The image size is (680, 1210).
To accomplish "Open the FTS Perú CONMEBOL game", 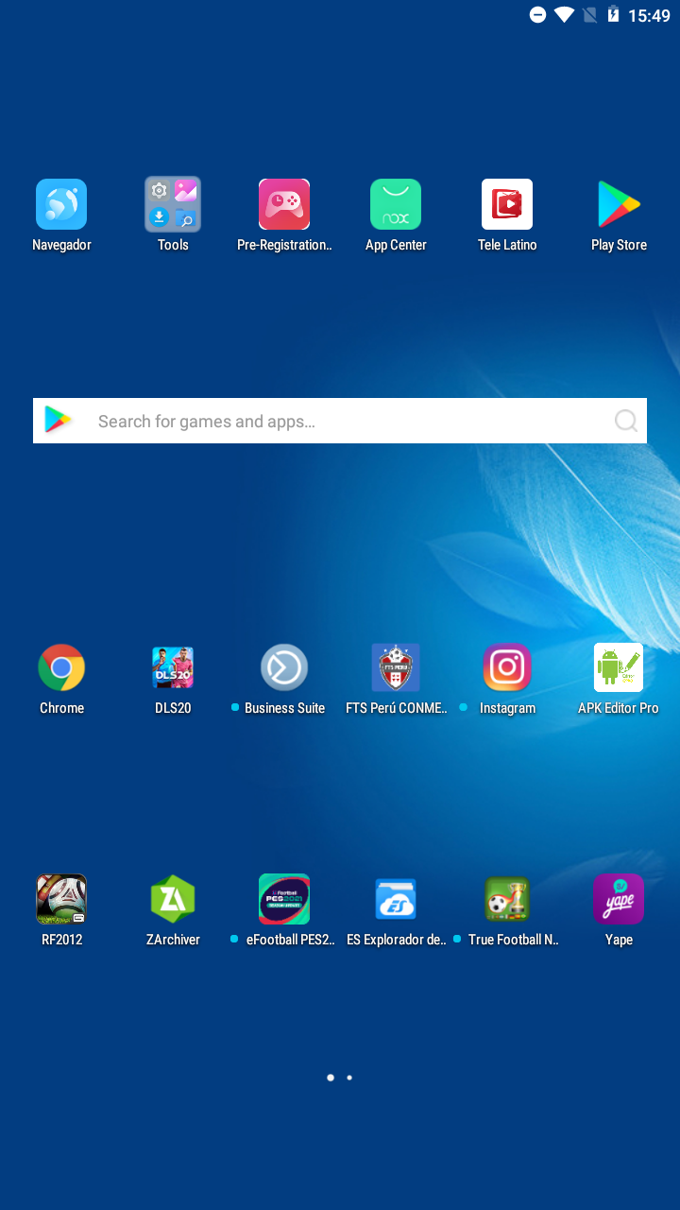I will click(396, 667).
